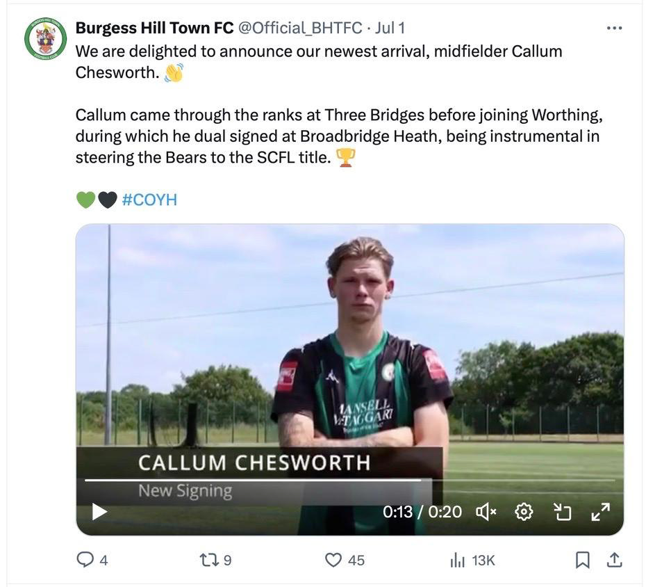Share the tweet via share icon

coord(615,559)
